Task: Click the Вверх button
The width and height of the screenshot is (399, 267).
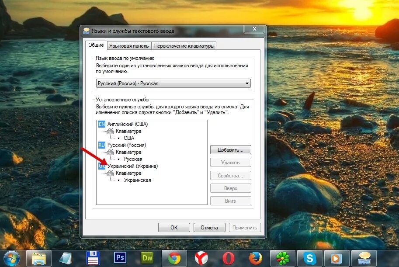Action: click(231, 188)
